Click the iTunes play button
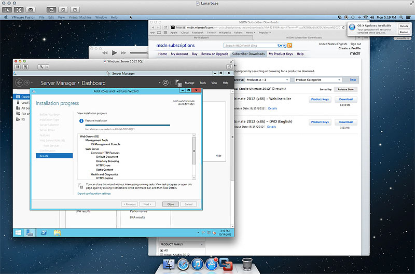This screenshot has height=274, width=415. [x=114, y=53]
